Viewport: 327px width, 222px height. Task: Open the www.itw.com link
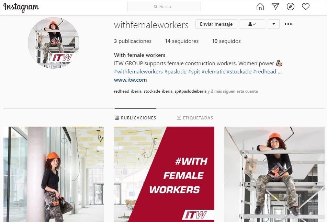[x=130, y=80]
